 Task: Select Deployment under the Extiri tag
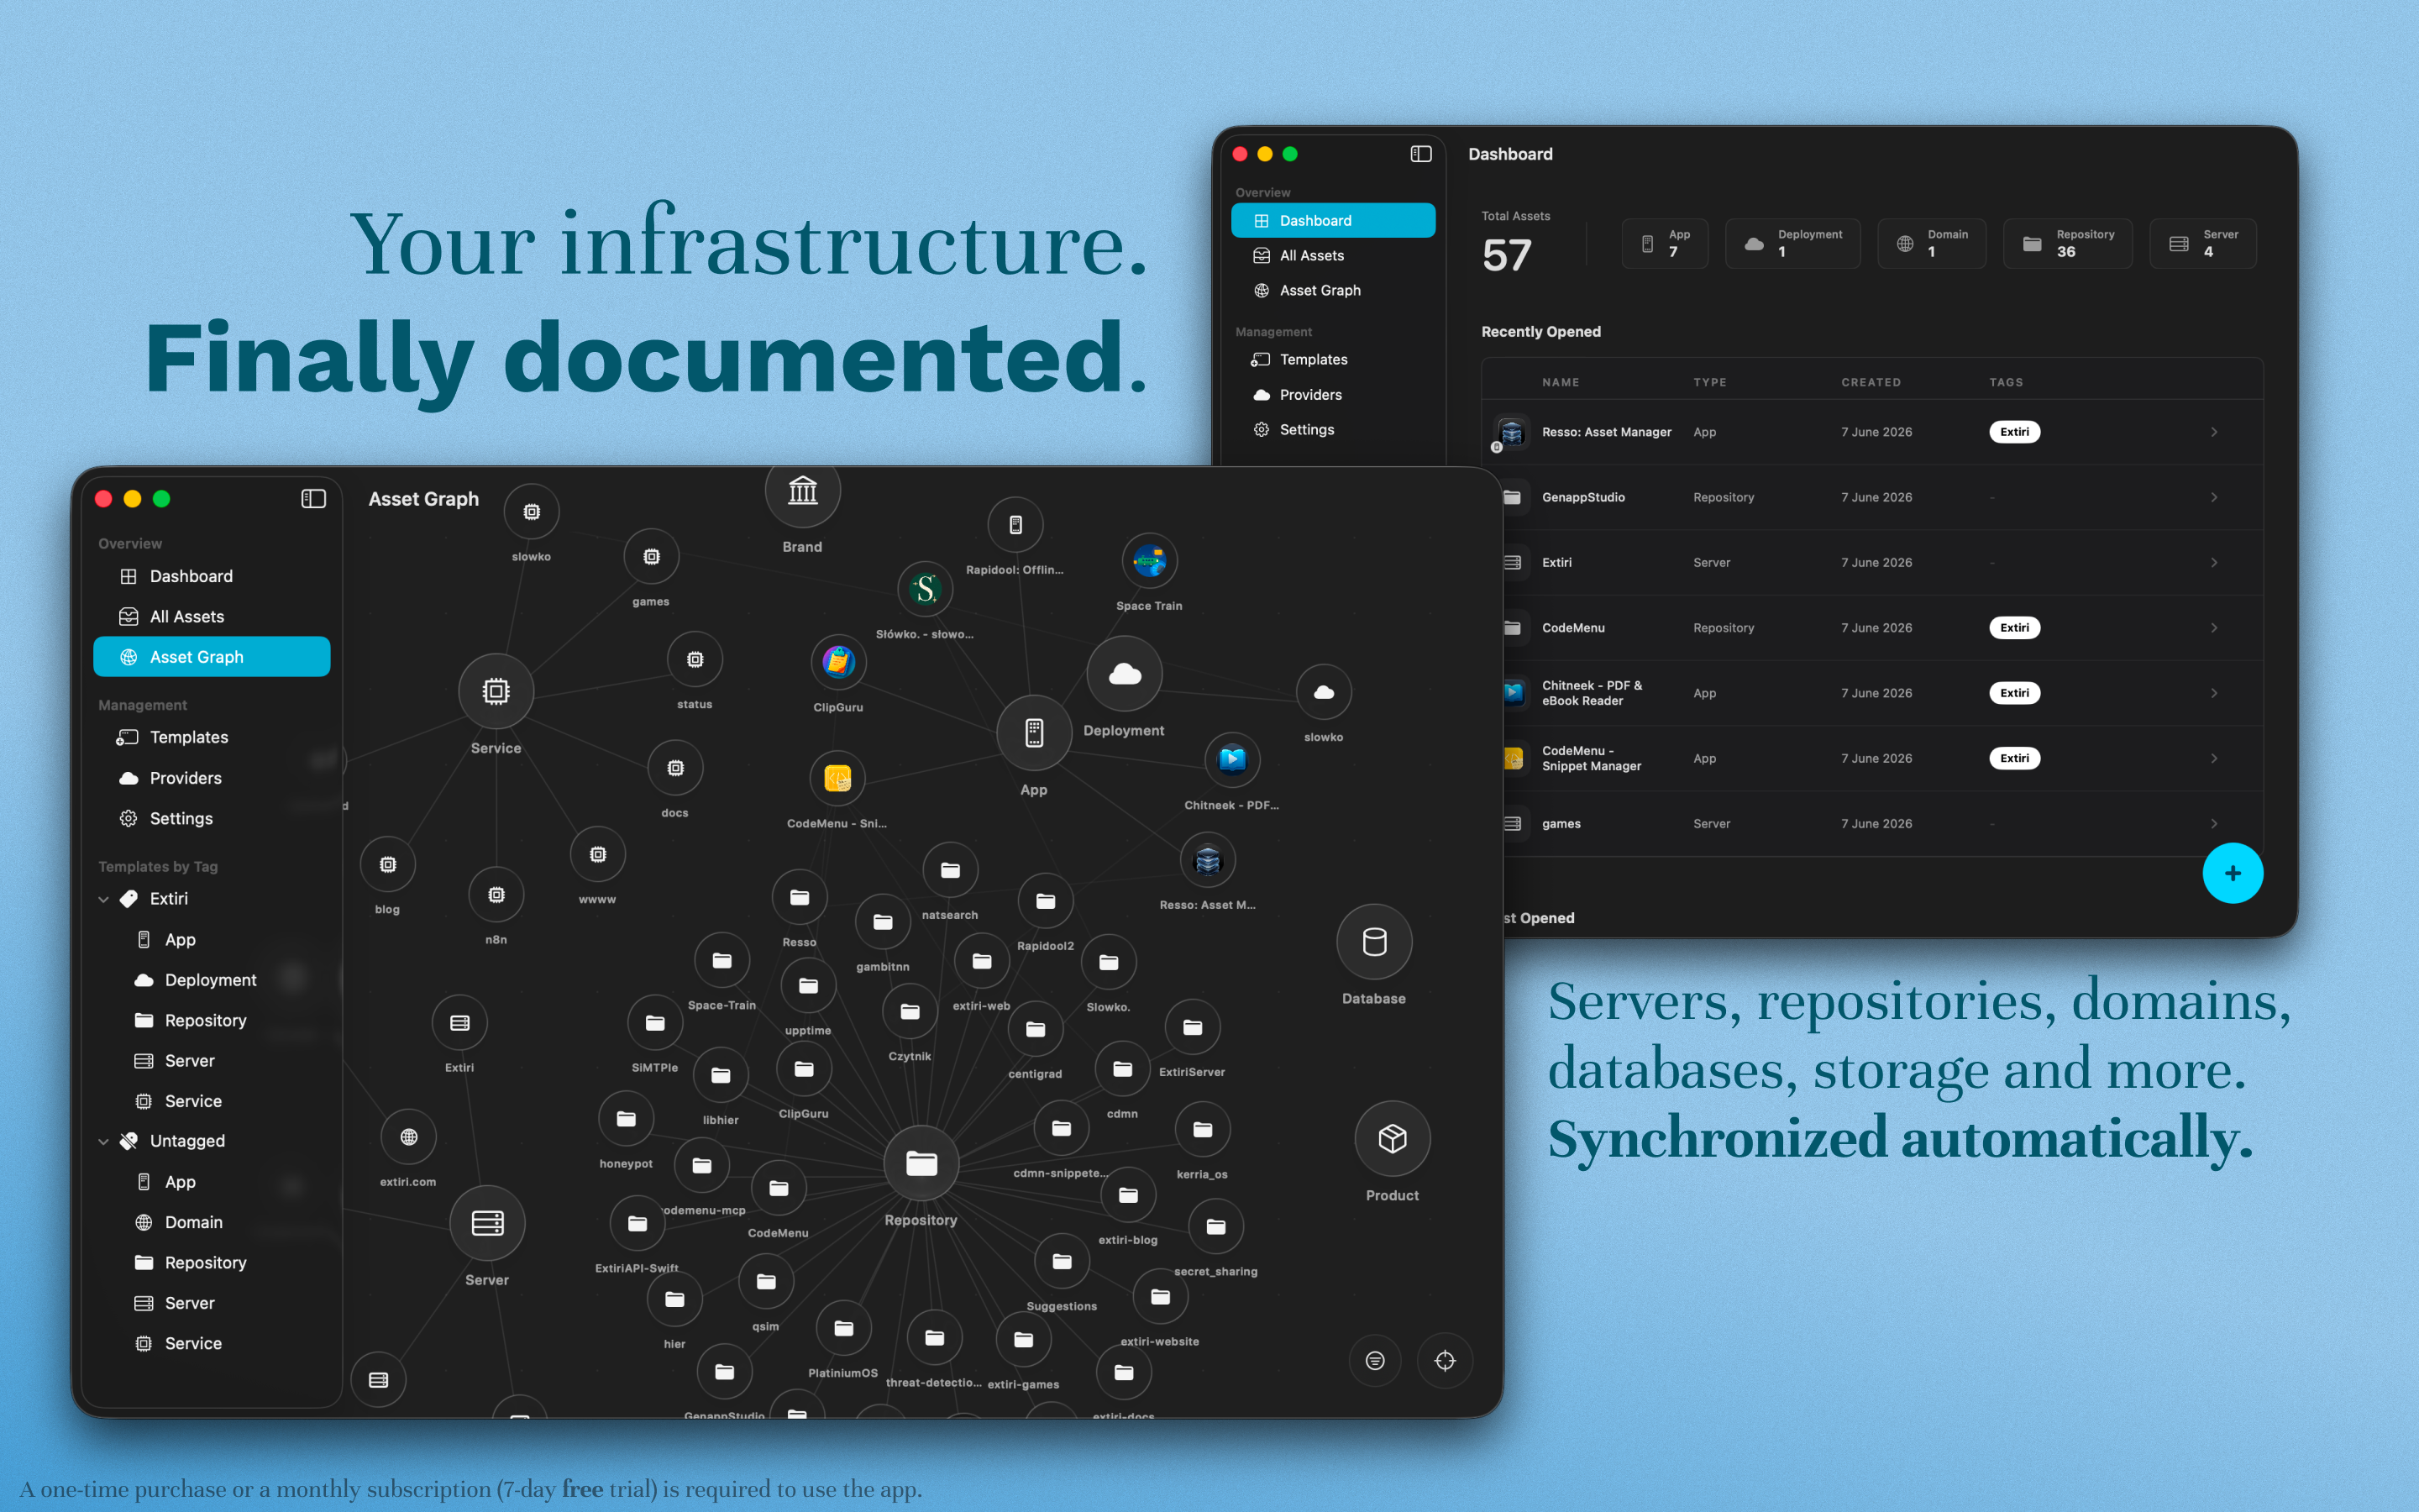(x=212, y=980)
